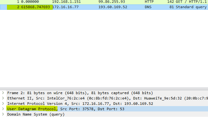
Task: Select the Ethernet II IntelCor line
Action: click(107, 98)
